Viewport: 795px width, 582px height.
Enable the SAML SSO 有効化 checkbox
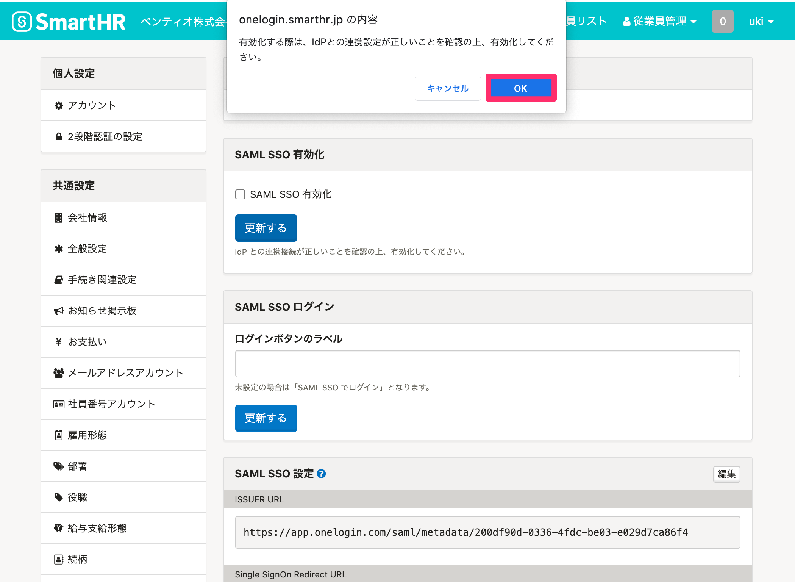pyautogui.click(x=240, y=194)
